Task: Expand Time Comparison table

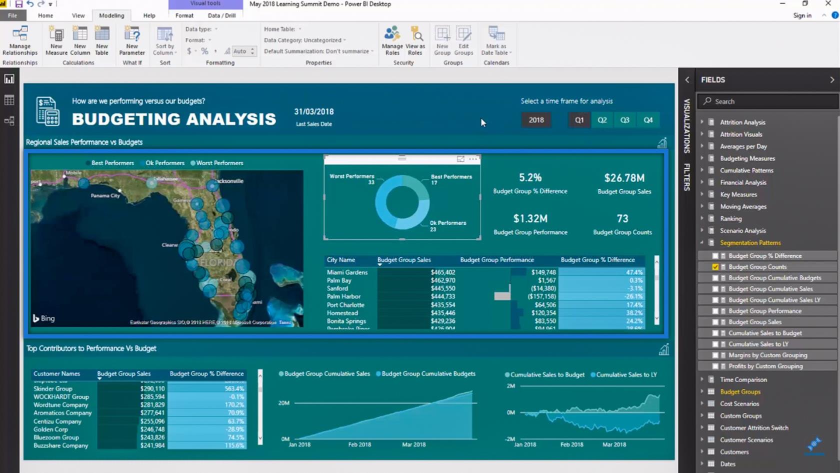Action: [x=702, y=379]
